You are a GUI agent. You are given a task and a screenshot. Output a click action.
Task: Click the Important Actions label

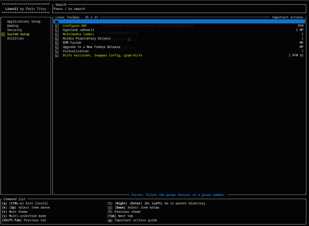click(287, 17)
